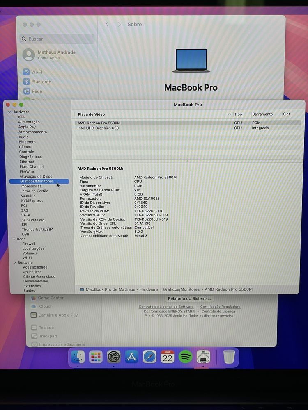Click Hardware in the path bar
Screen dimensions: 308x410
pos(149,289)
